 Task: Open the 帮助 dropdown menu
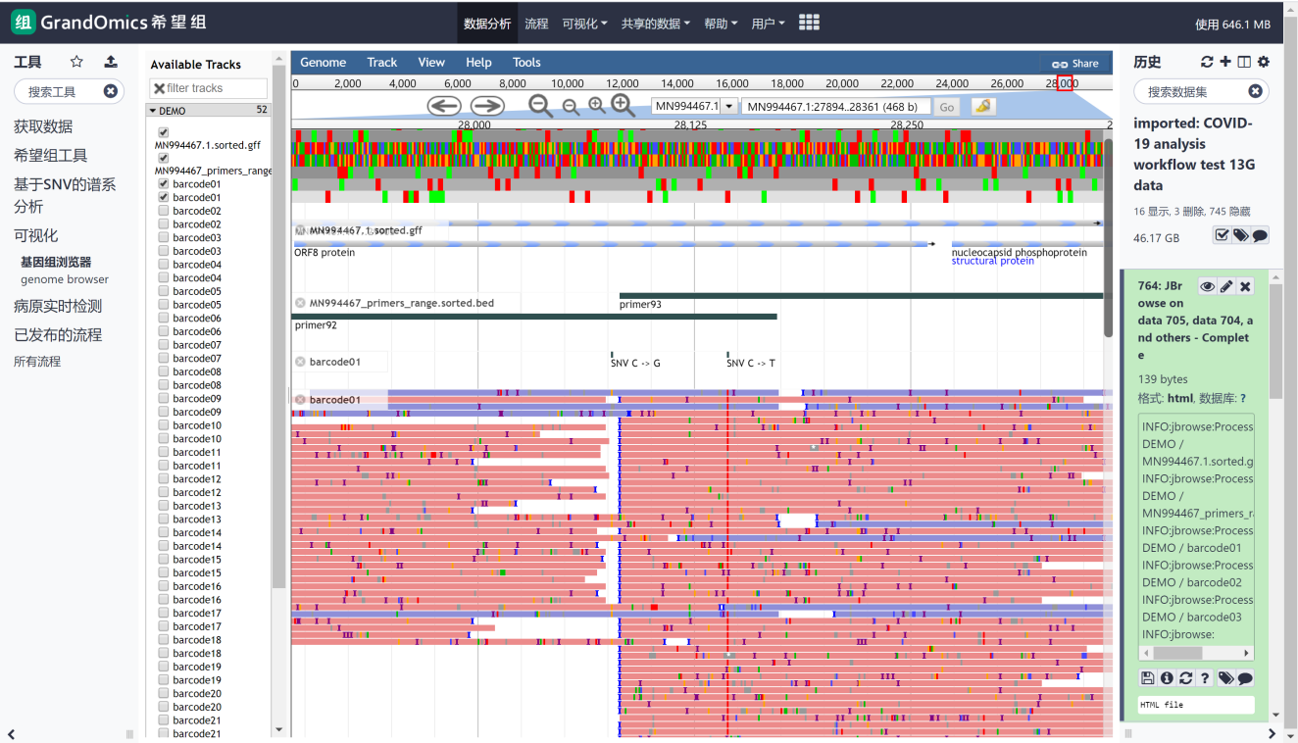click(x=721, y=24)
